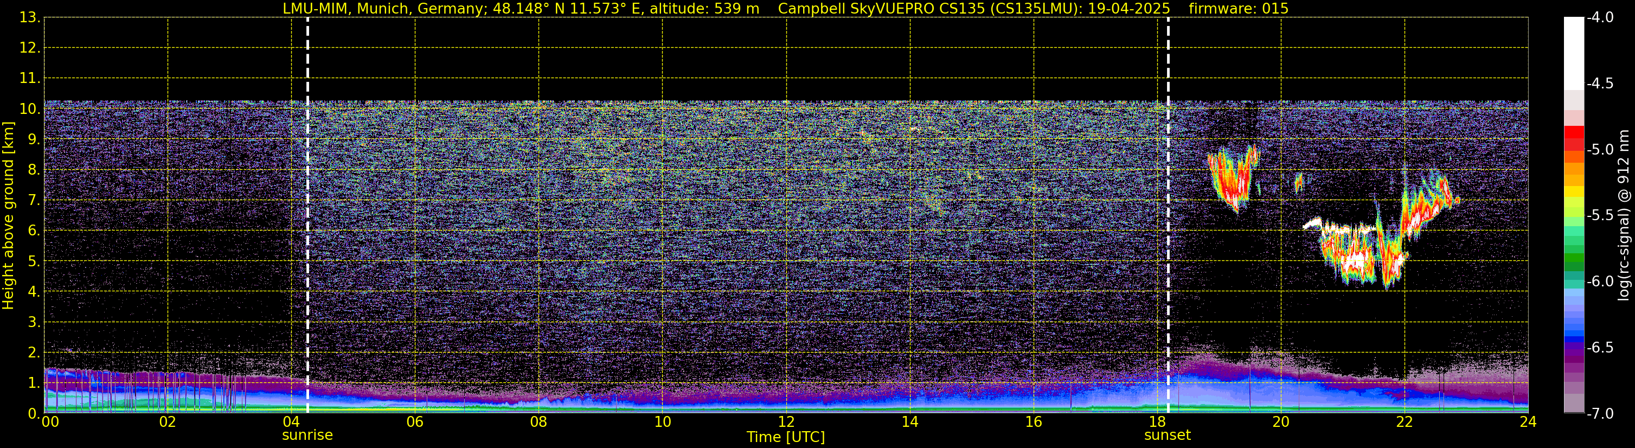Click the sunrise dashed marker line
1635x448 pixels.
click(308, 215)
